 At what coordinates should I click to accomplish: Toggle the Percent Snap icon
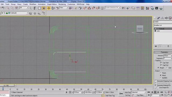coord(94,8)
